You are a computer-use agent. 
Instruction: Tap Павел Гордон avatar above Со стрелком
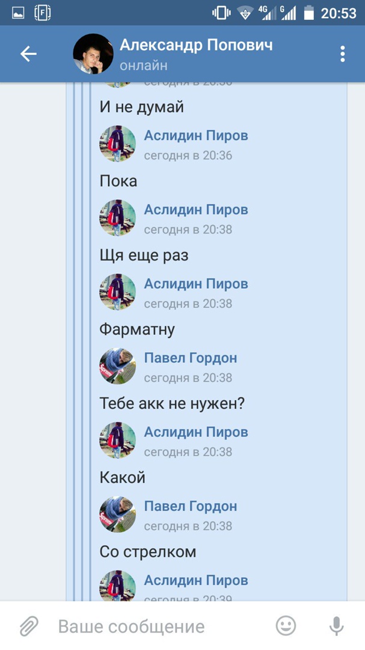(118, 514)
